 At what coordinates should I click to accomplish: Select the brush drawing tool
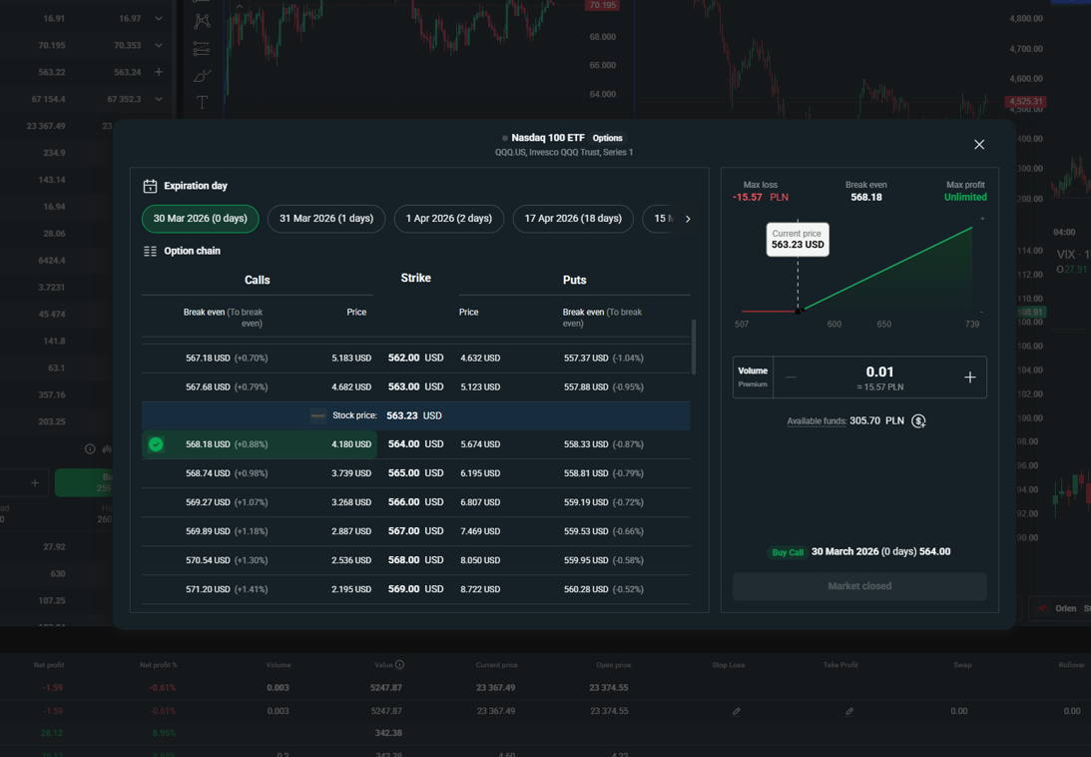[x=202, y=76]
